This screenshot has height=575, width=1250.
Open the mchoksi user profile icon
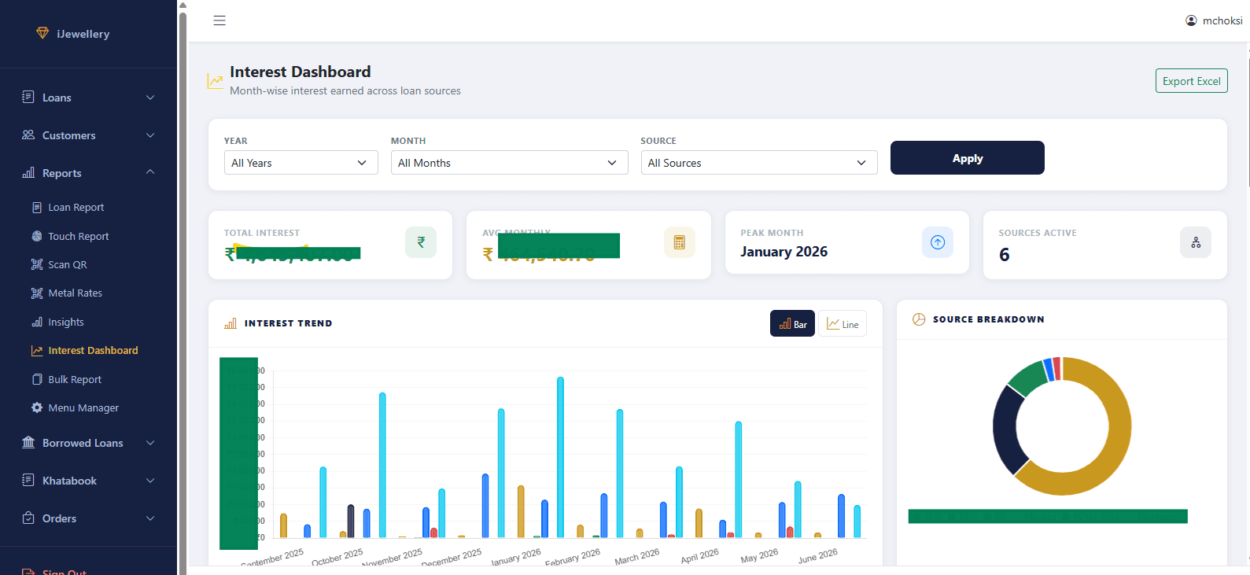click(x=1191, y=20)
